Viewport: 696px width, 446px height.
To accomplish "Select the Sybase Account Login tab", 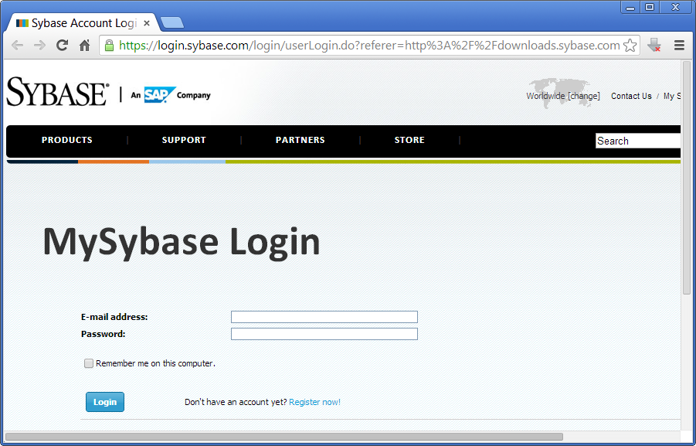I will point(82,23).
